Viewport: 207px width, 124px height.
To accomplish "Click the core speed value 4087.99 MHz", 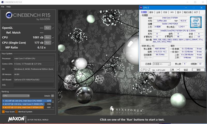I will pos(160,49).
